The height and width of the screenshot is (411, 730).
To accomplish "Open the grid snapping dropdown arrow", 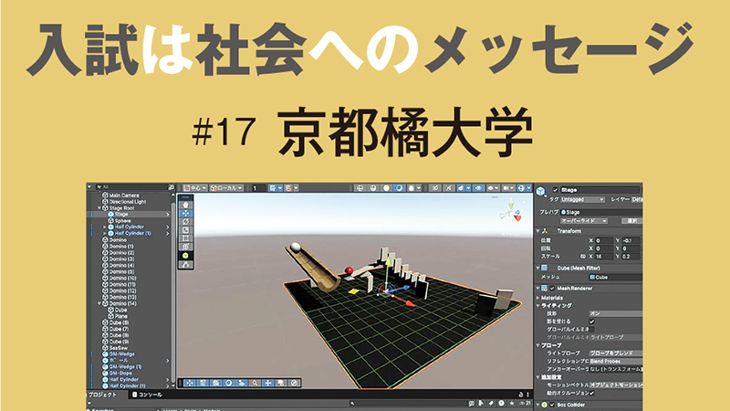I will click(x=280, y=188).
